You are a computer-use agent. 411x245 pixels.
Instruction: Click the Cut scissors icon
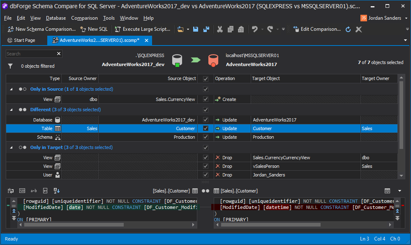pos(219,29)
